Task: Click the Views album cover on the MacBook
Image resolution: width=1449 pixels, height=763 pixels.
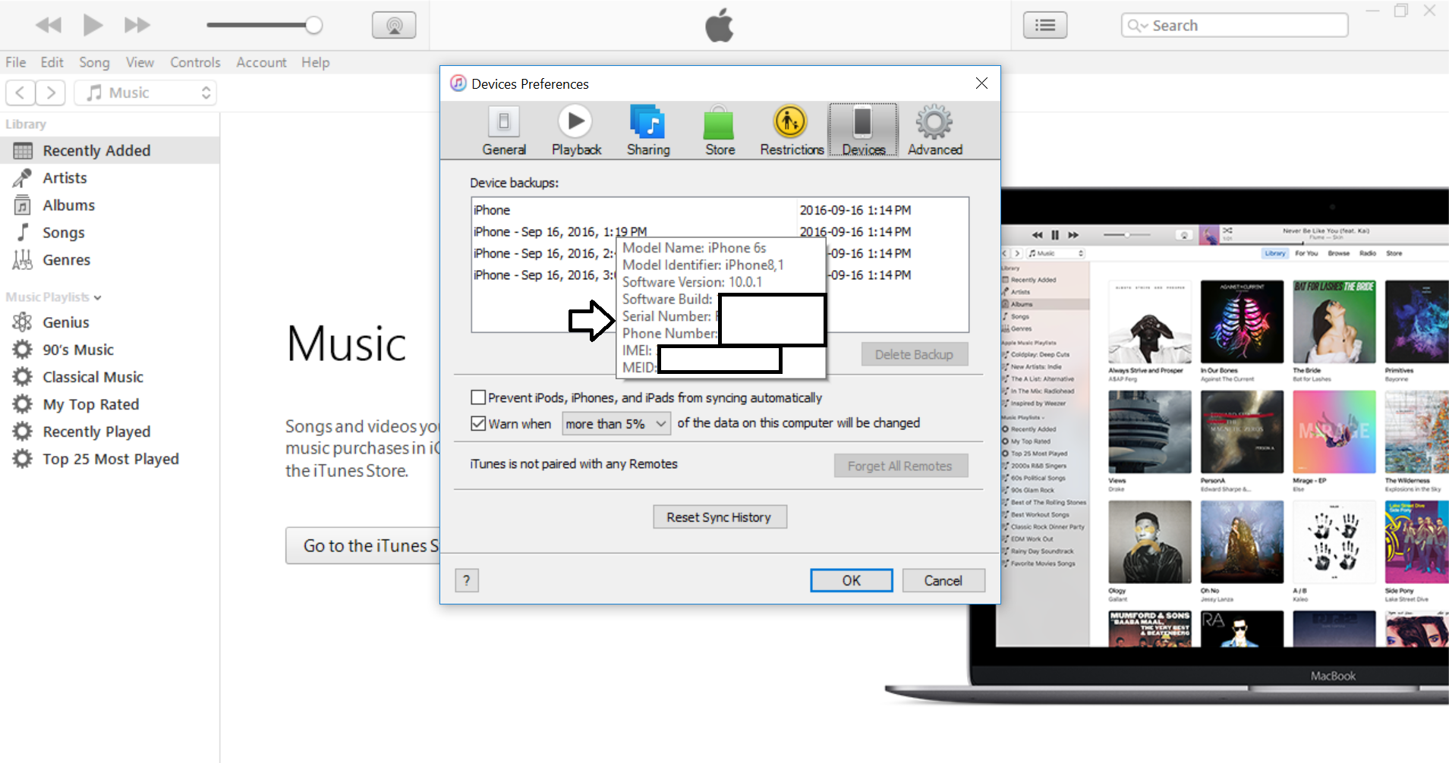Action: [x=1149, y=432]
